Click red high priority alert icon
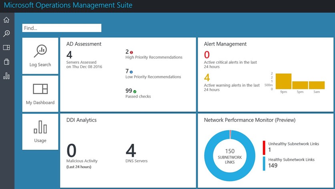Screen dimensions: 335x189 click(131, 52)
